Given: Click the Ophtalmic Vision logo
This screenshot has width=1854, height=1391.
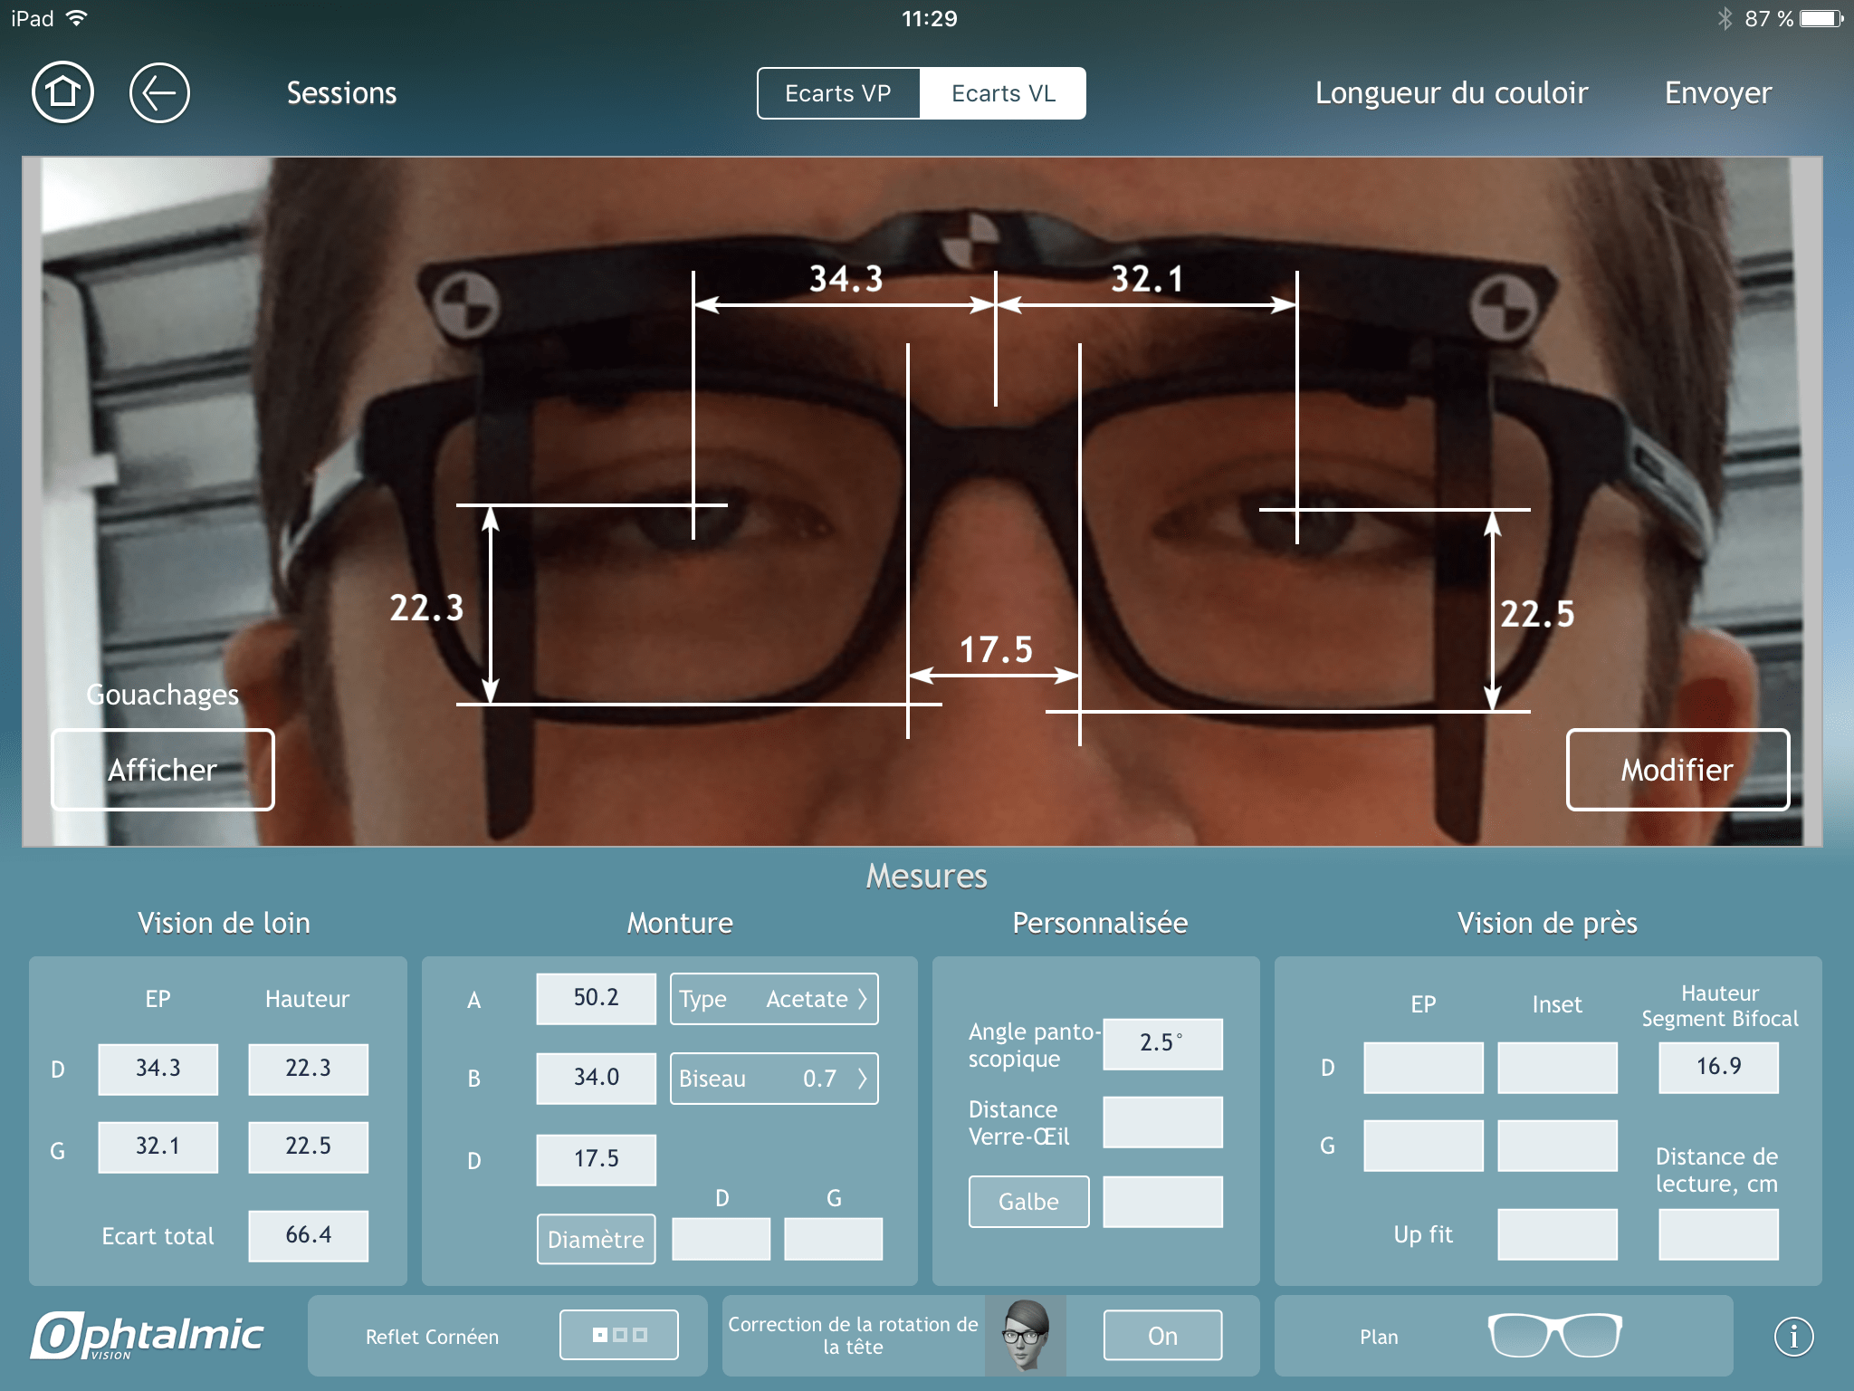Looking at the screenshot, I should (x=148, y=1336).
